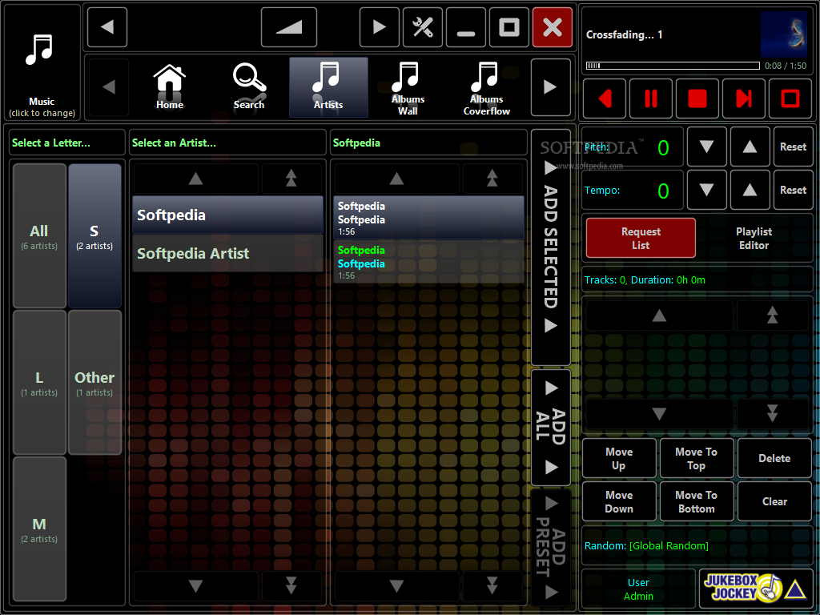Open the tools settings wrench icon
The width and height of the screenshot is (820, 615).
click(423, 27)
